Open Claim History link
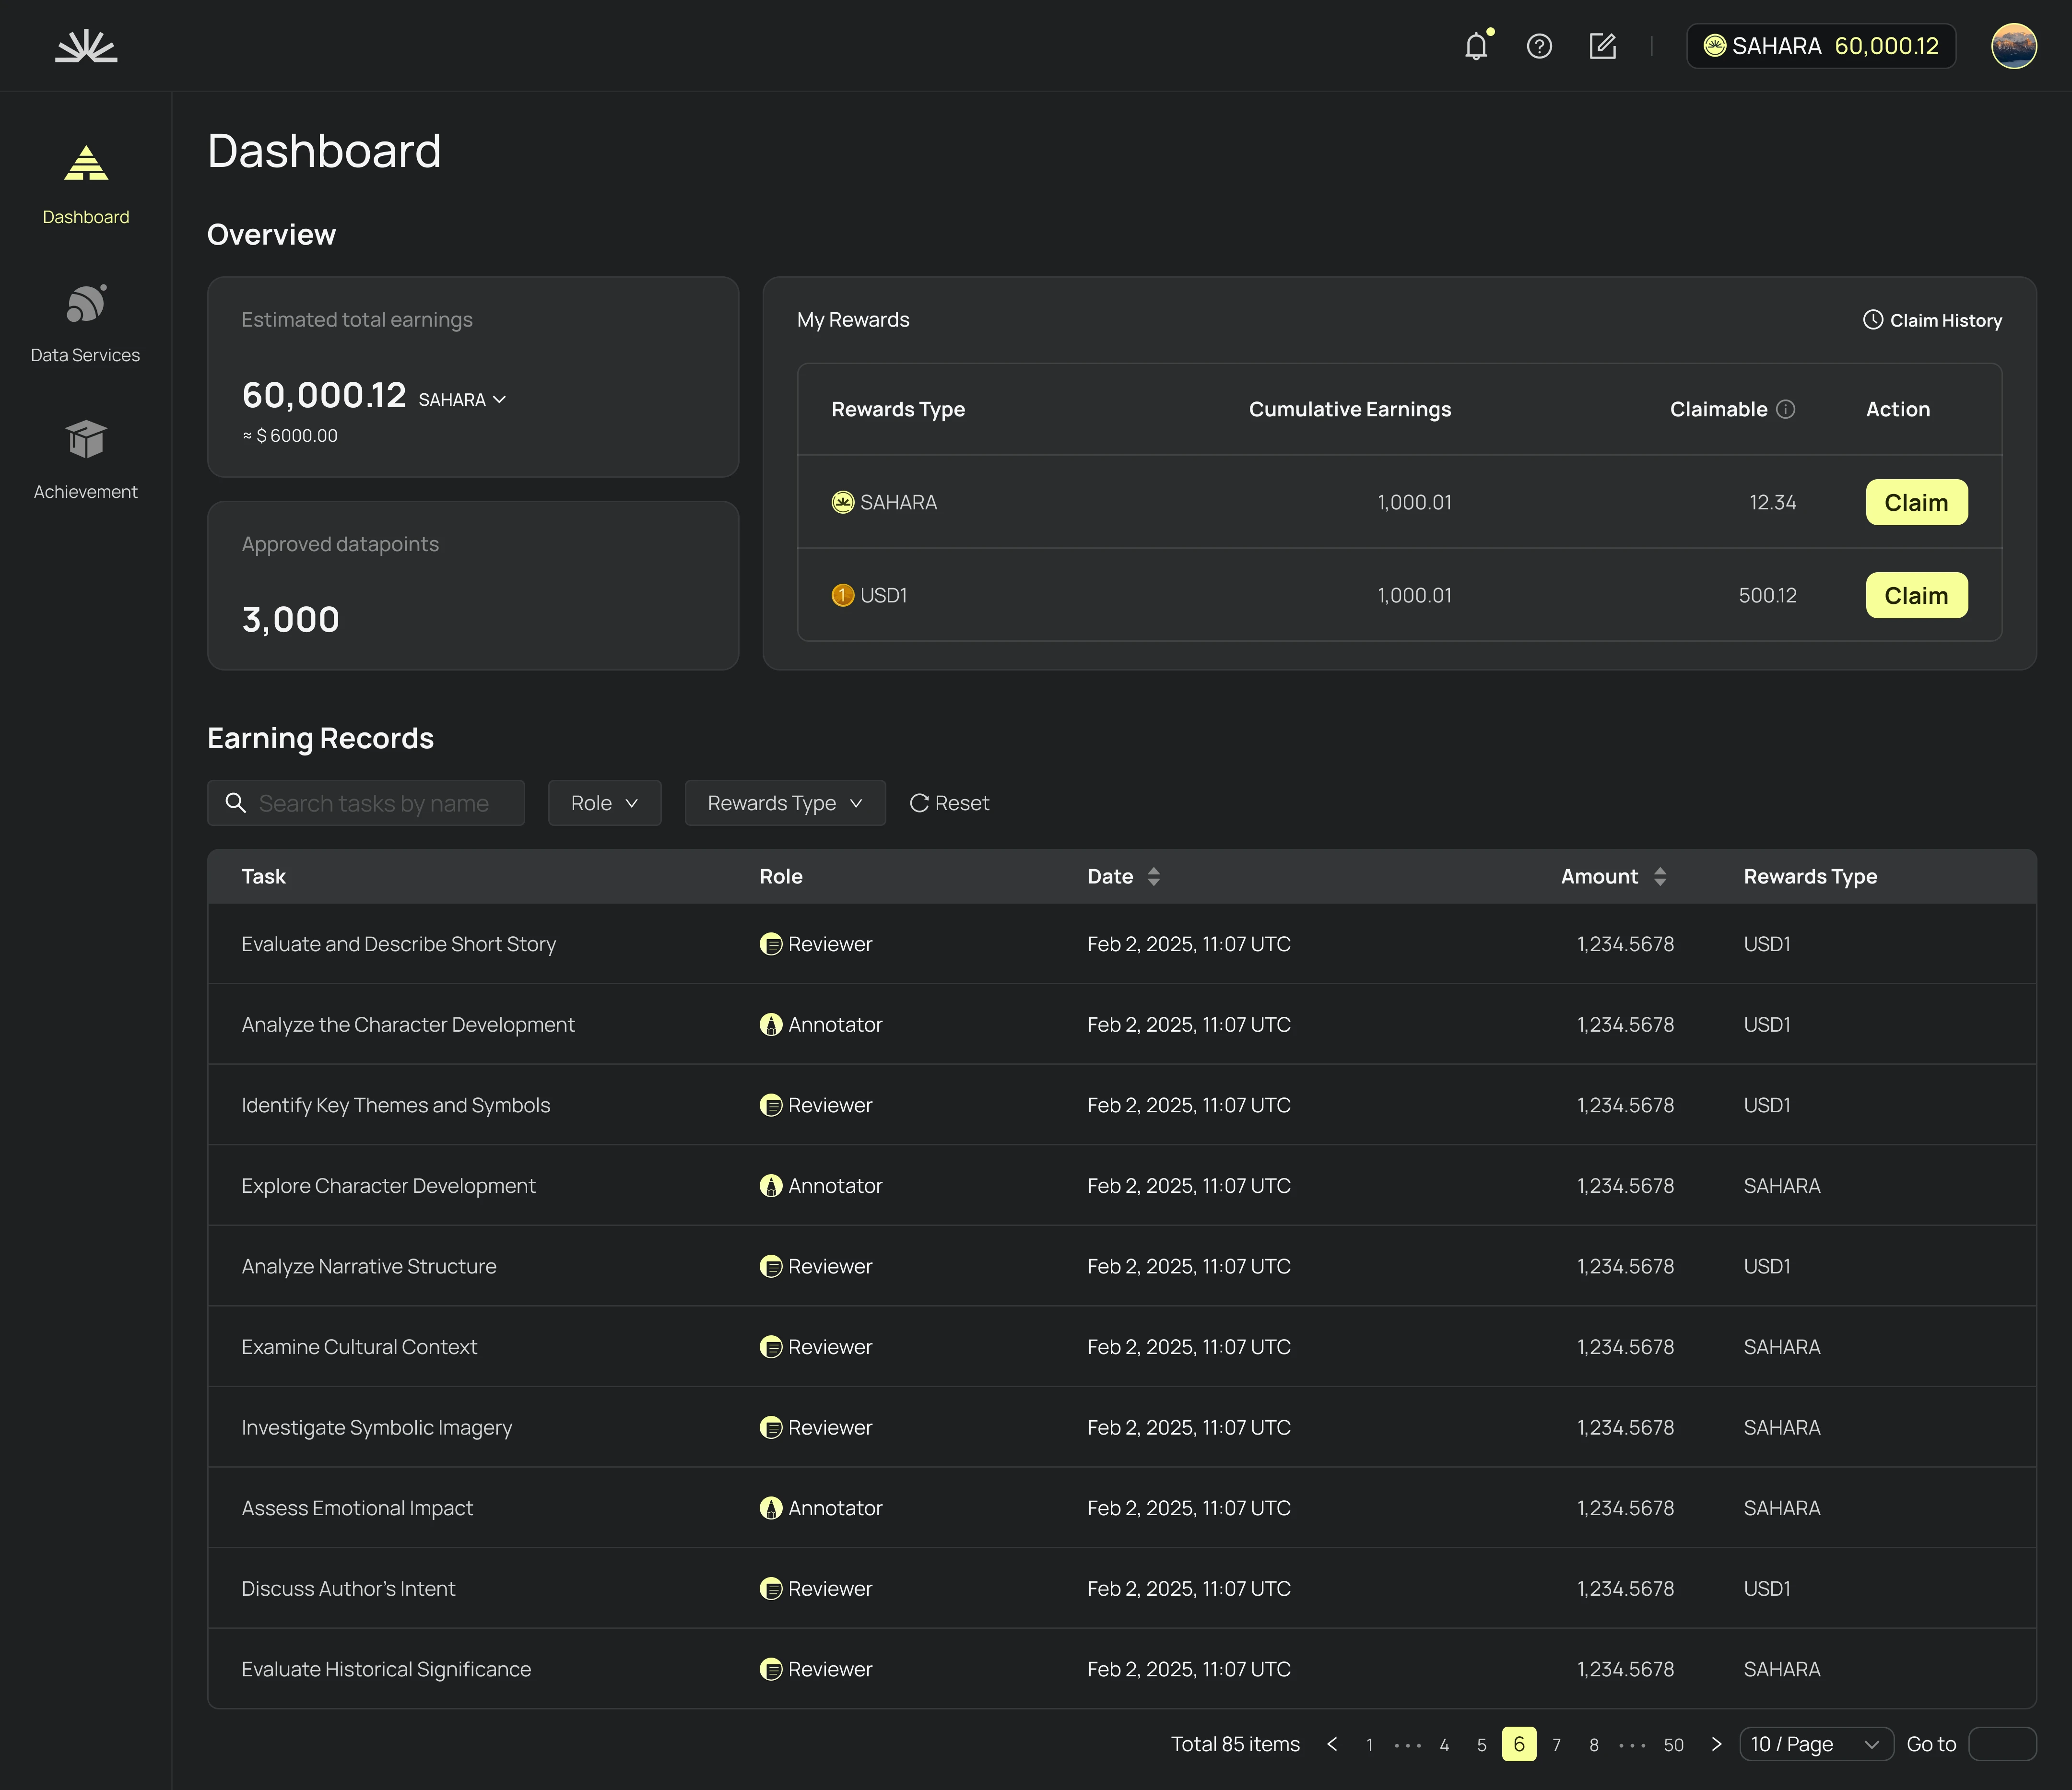 coord(1932,320)
